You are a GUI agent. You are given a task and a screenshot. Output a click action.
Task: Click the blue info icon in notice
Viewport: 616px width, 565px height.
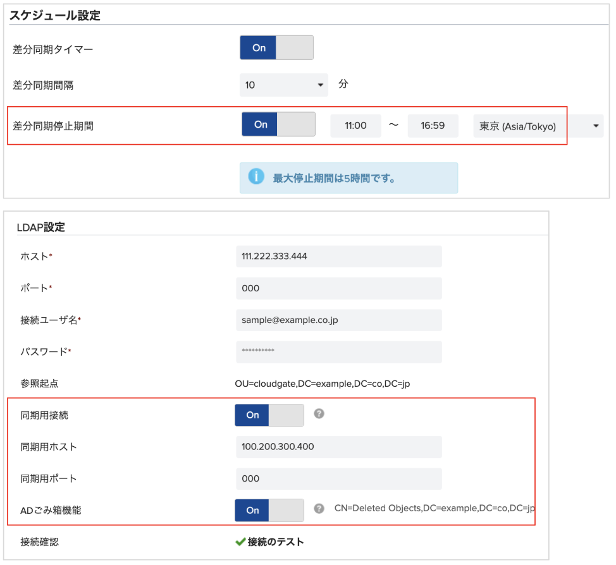[256, 176]
